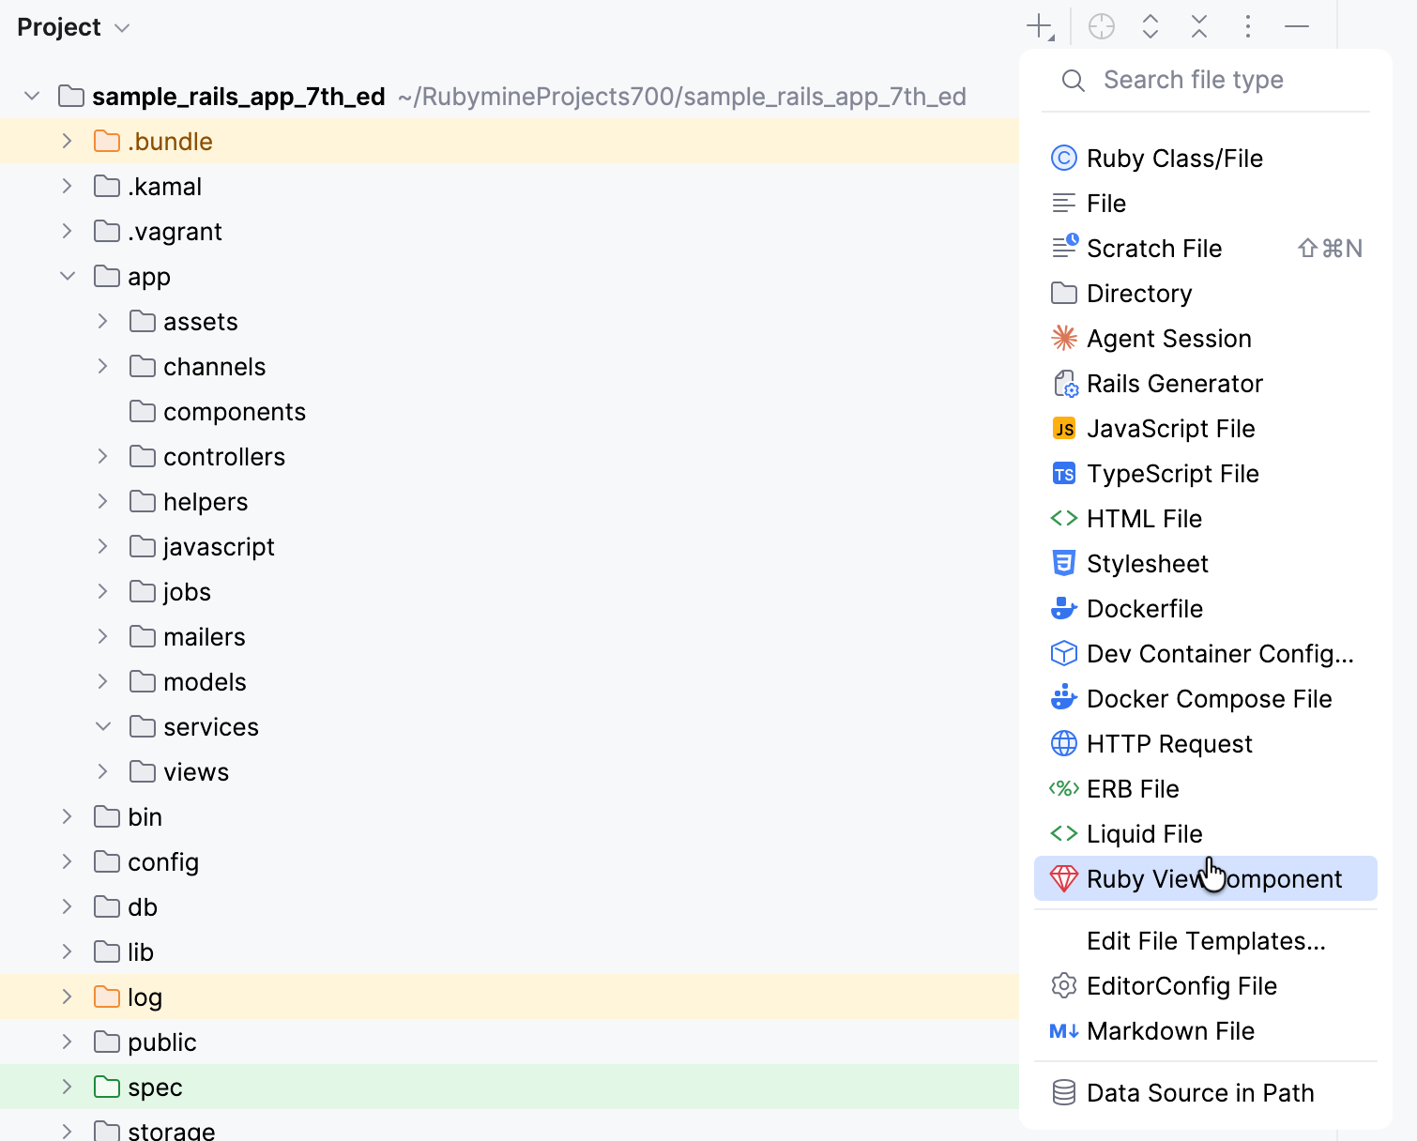The image size is (1417, 1141).
Task: Collapse the sample_rails_app_7th_ed root node
Action: click(x=32, y=96)
